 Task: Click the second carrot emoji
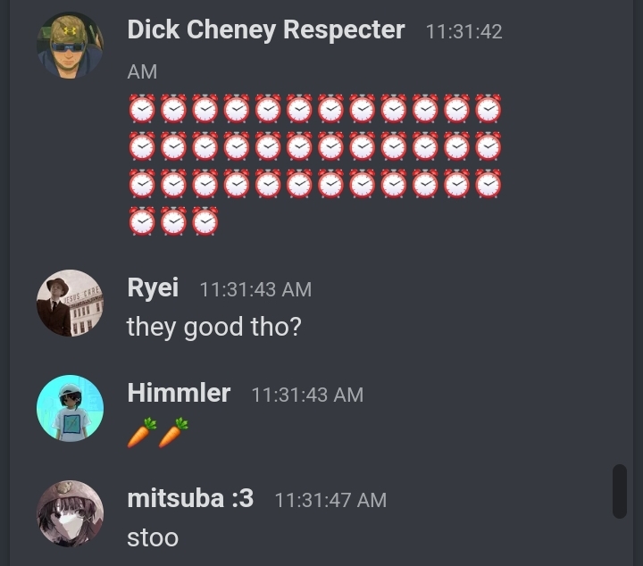(x=173, y=433)
